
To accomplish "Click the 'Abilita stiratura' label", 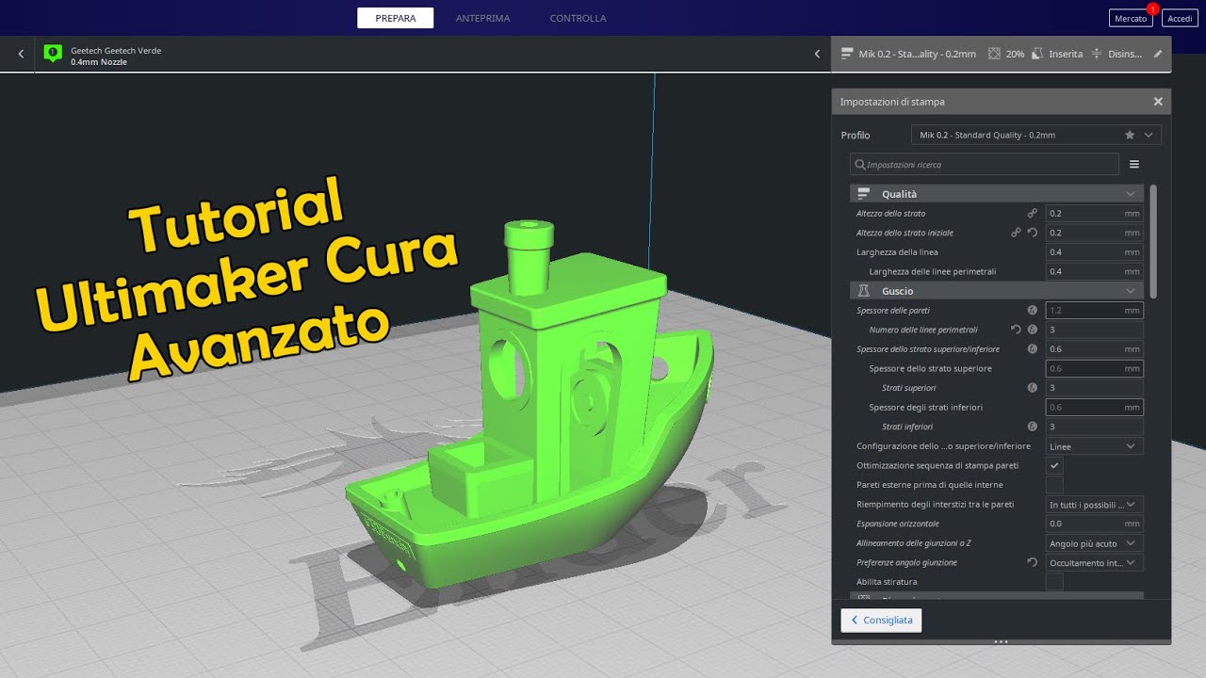I will tap(887, 582).
